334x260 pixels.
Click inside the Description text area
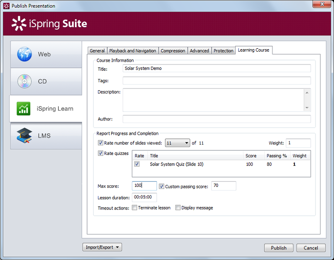click(213, 100)
